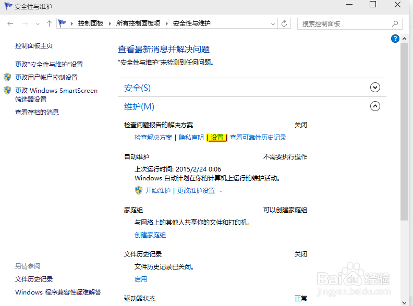This screenshot has width=413, height=306.
Task: Expand the 安全(S) section chevron
Action: point(375,88)
